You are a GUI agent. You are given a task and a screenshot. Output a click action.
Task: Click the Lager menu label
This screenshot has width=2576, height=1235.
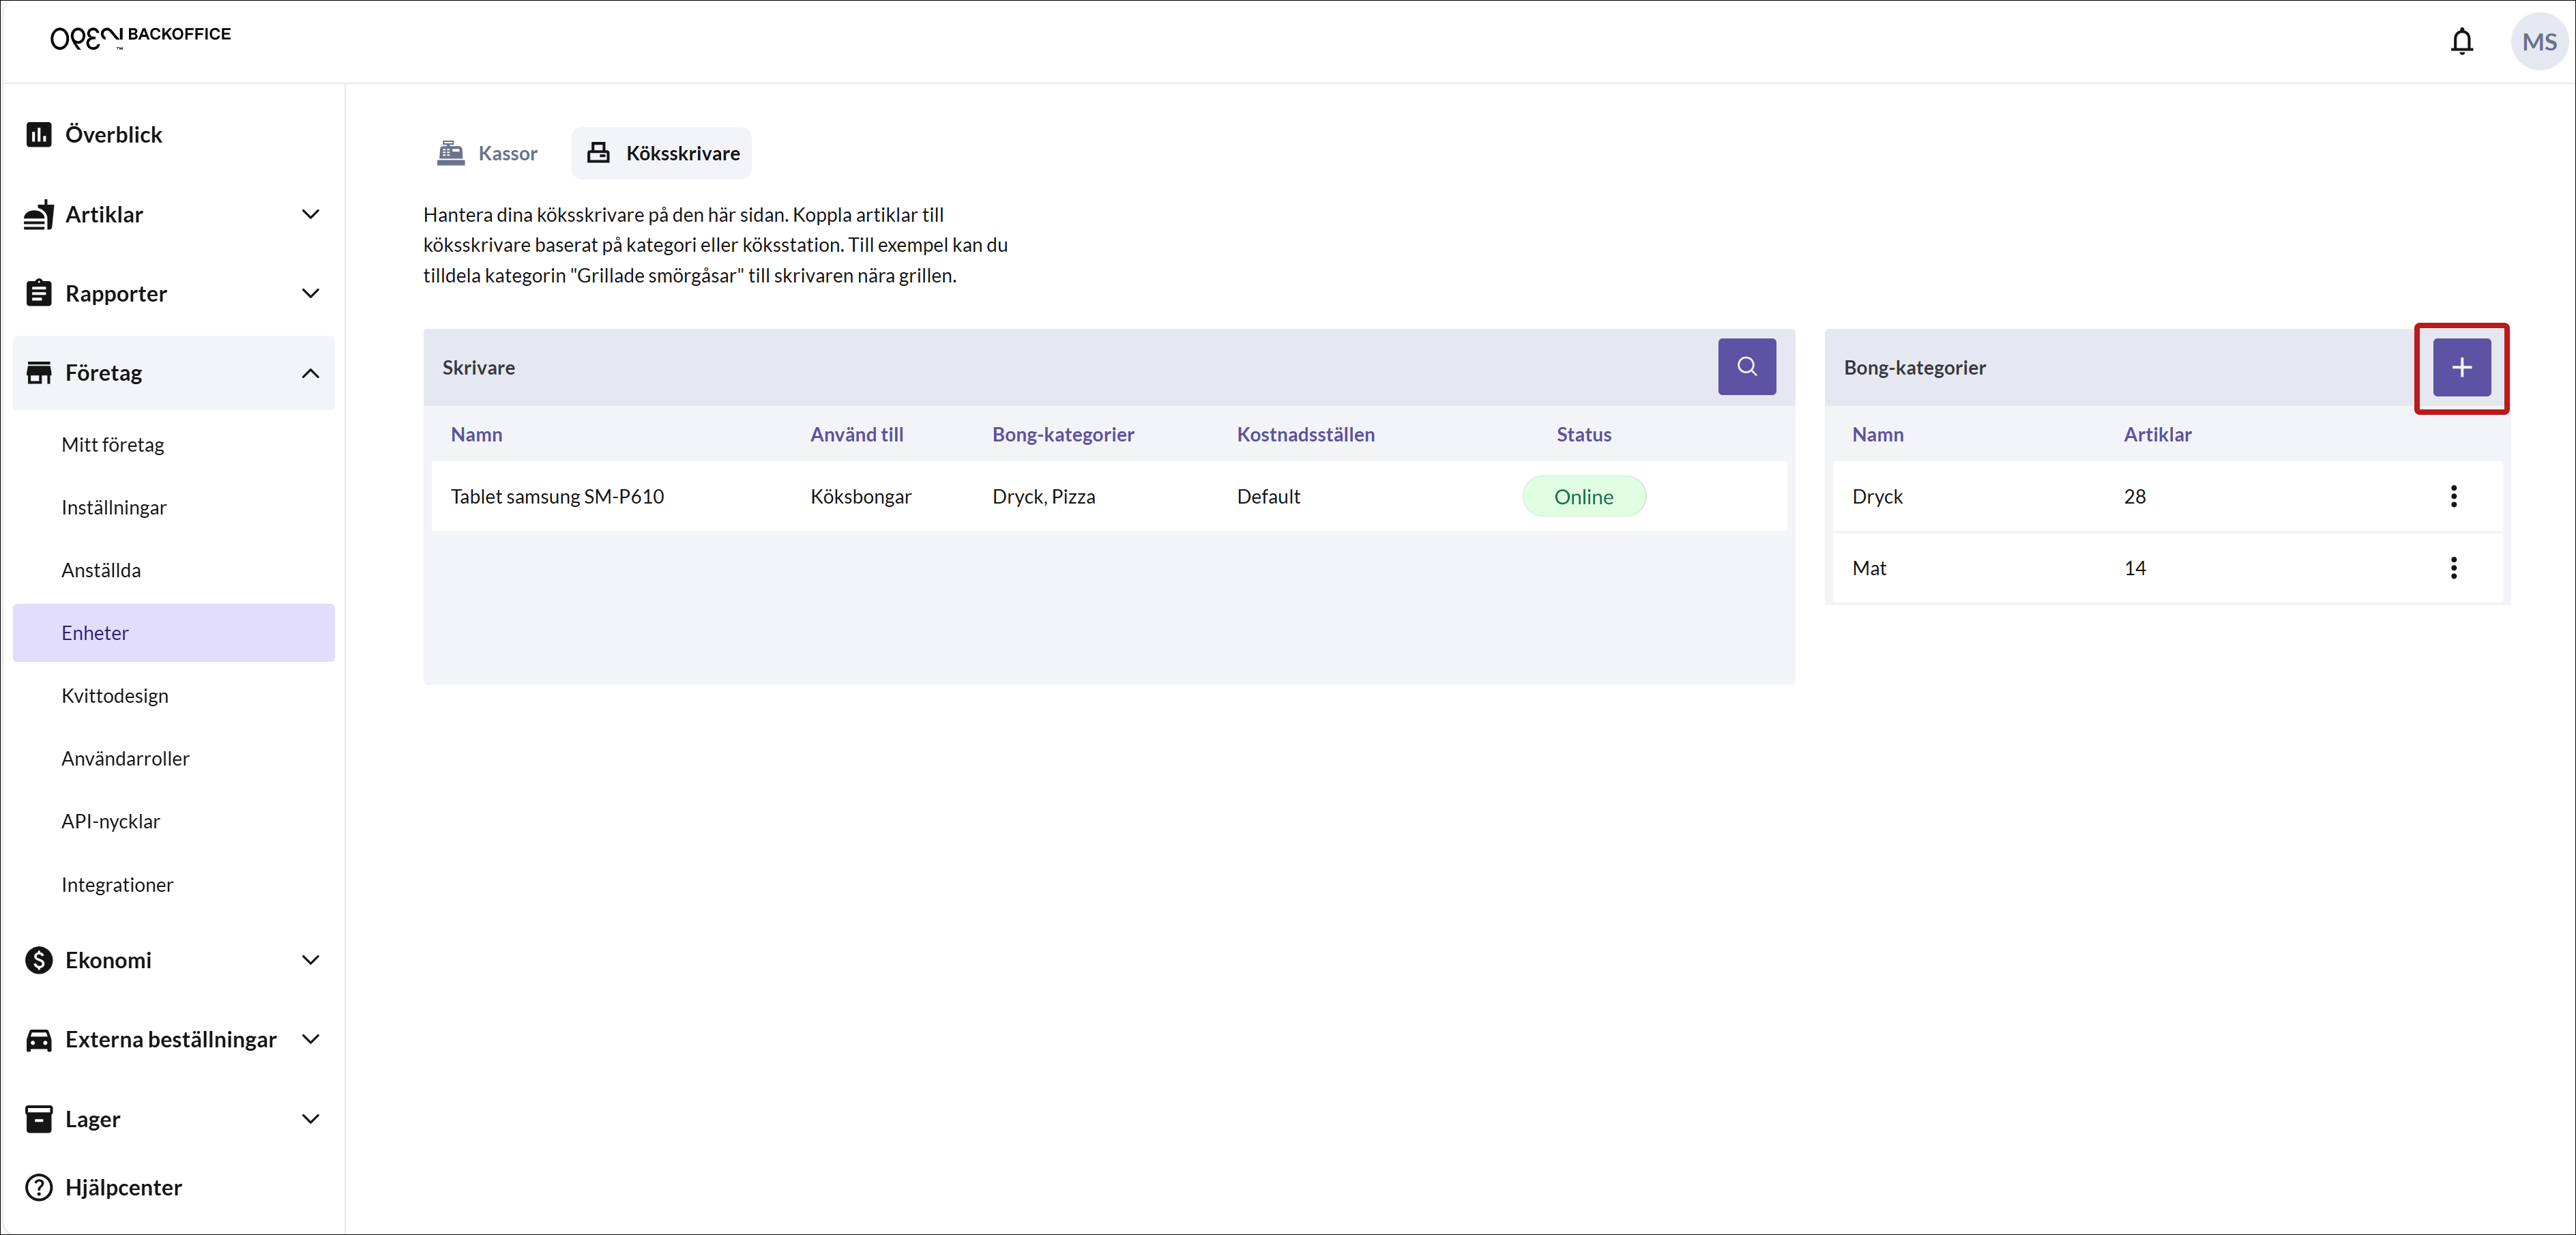tap(92, 1119)
